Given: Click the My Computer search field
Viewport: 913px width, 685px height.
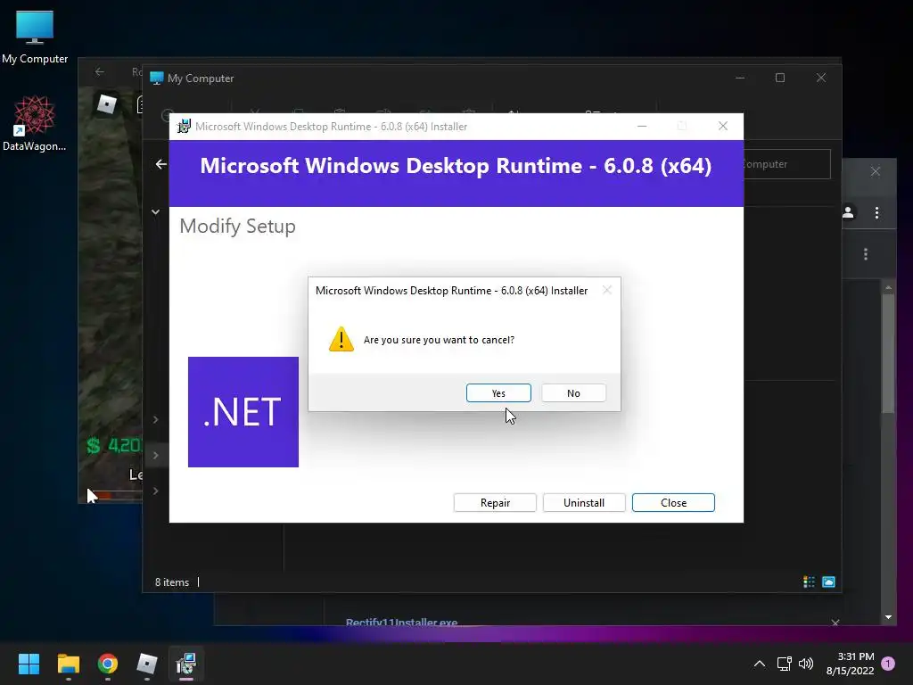Looking at the screenshot, I should 787,164.
